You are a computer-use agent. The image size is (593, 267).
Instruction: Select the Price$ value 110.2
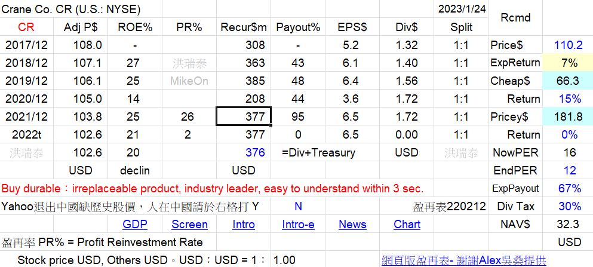point(568,45)
